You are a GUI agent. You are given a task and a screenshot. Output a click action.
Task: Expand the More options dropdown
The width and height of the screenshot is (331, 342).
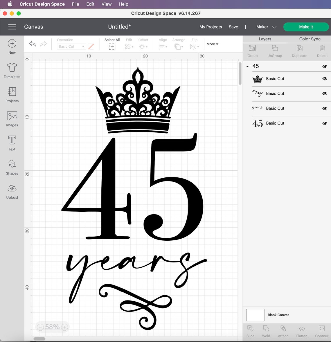(212, 44)
